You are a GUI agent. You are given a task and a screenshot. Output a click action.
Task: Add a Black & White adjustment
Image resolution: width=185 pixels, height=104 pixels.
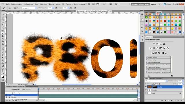click(161, 48)
